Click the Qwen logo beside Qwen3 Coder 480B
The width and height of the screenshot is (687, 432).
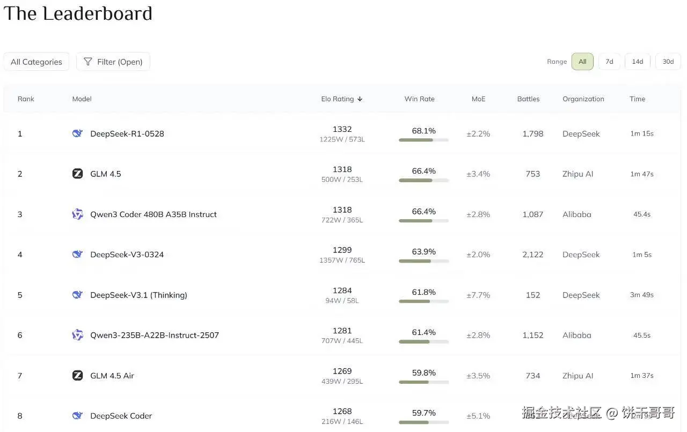pyautogui.click(x=77, y=214)
